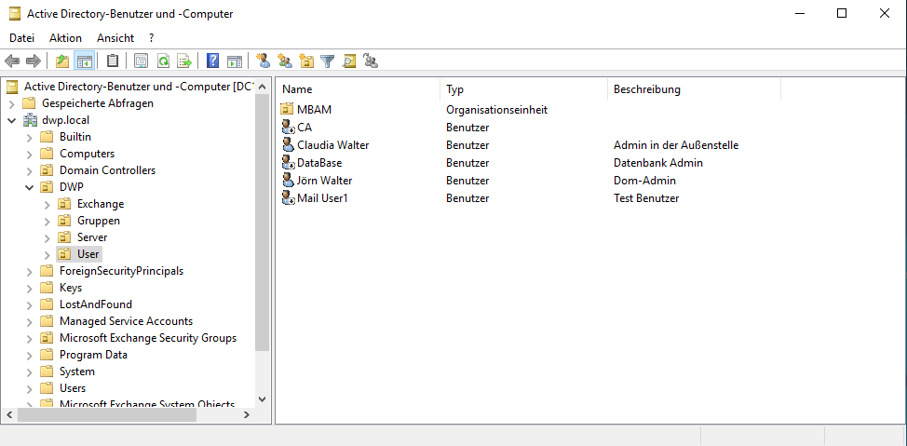Screen dimensions: 907x446
Task: Select the Domain Controllers tree node
Action: [107, 170]
